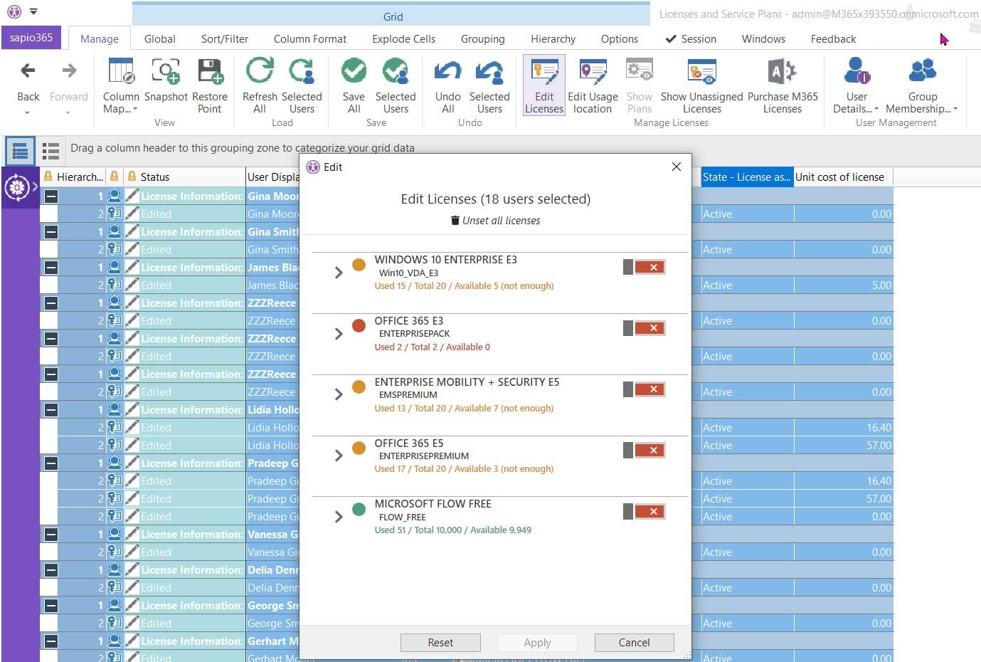The height and width of the screenshot is (662, 981).
Task: Click red status dot for Office 365 E3
Action: pos(359,326)
